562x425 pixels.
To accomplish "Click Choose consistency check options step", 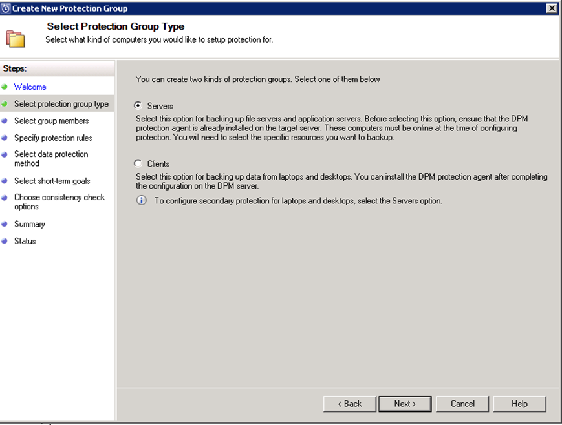I will (x=59, y=202).
